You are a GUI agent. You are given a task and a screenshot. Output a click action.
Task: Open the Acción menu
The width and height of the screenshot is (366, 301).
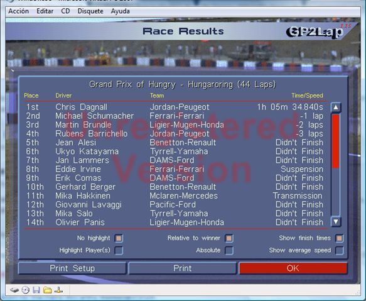coord(19,11)
